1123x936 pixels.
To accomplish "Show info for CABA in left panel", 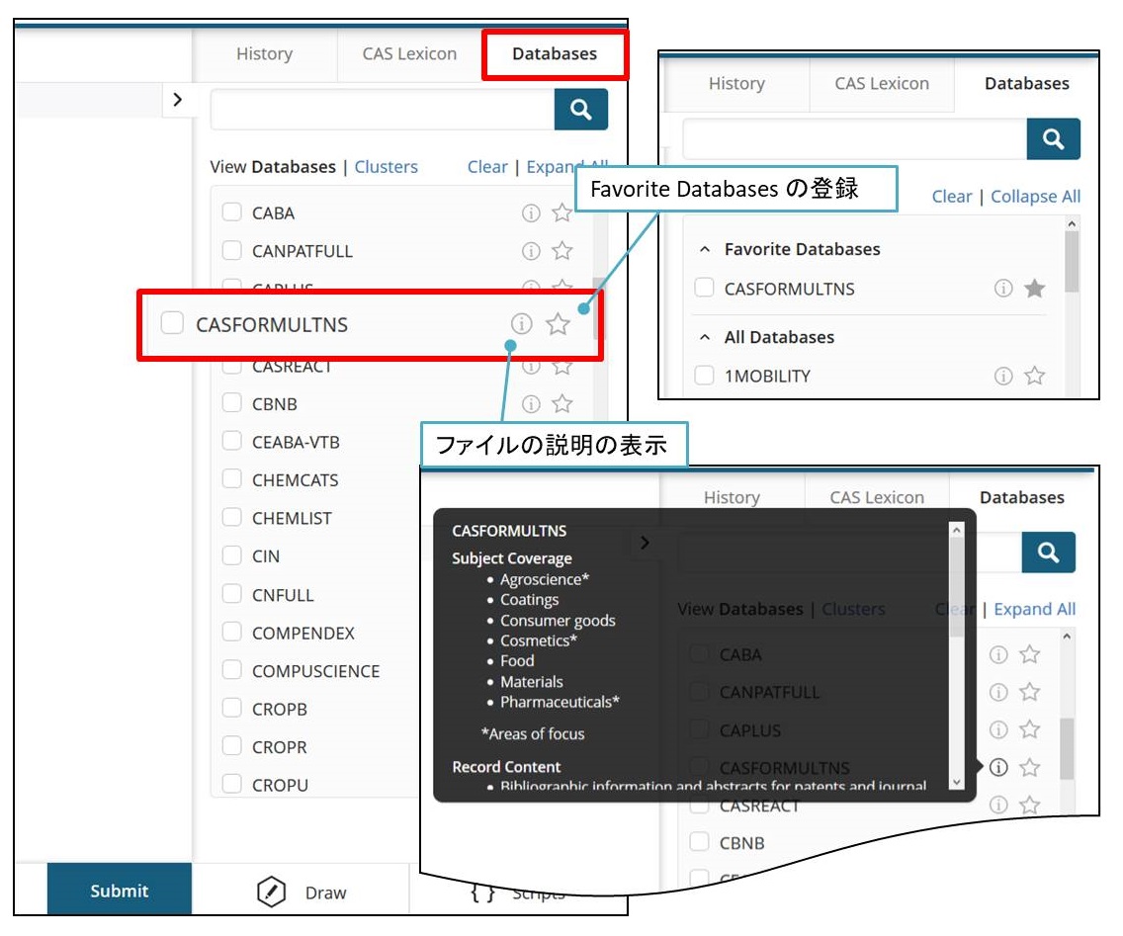I will (531, 213).
